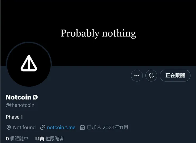Click the "Phase 1" bio text
This screenshot has height=143, width=196.
coord(14,117)
